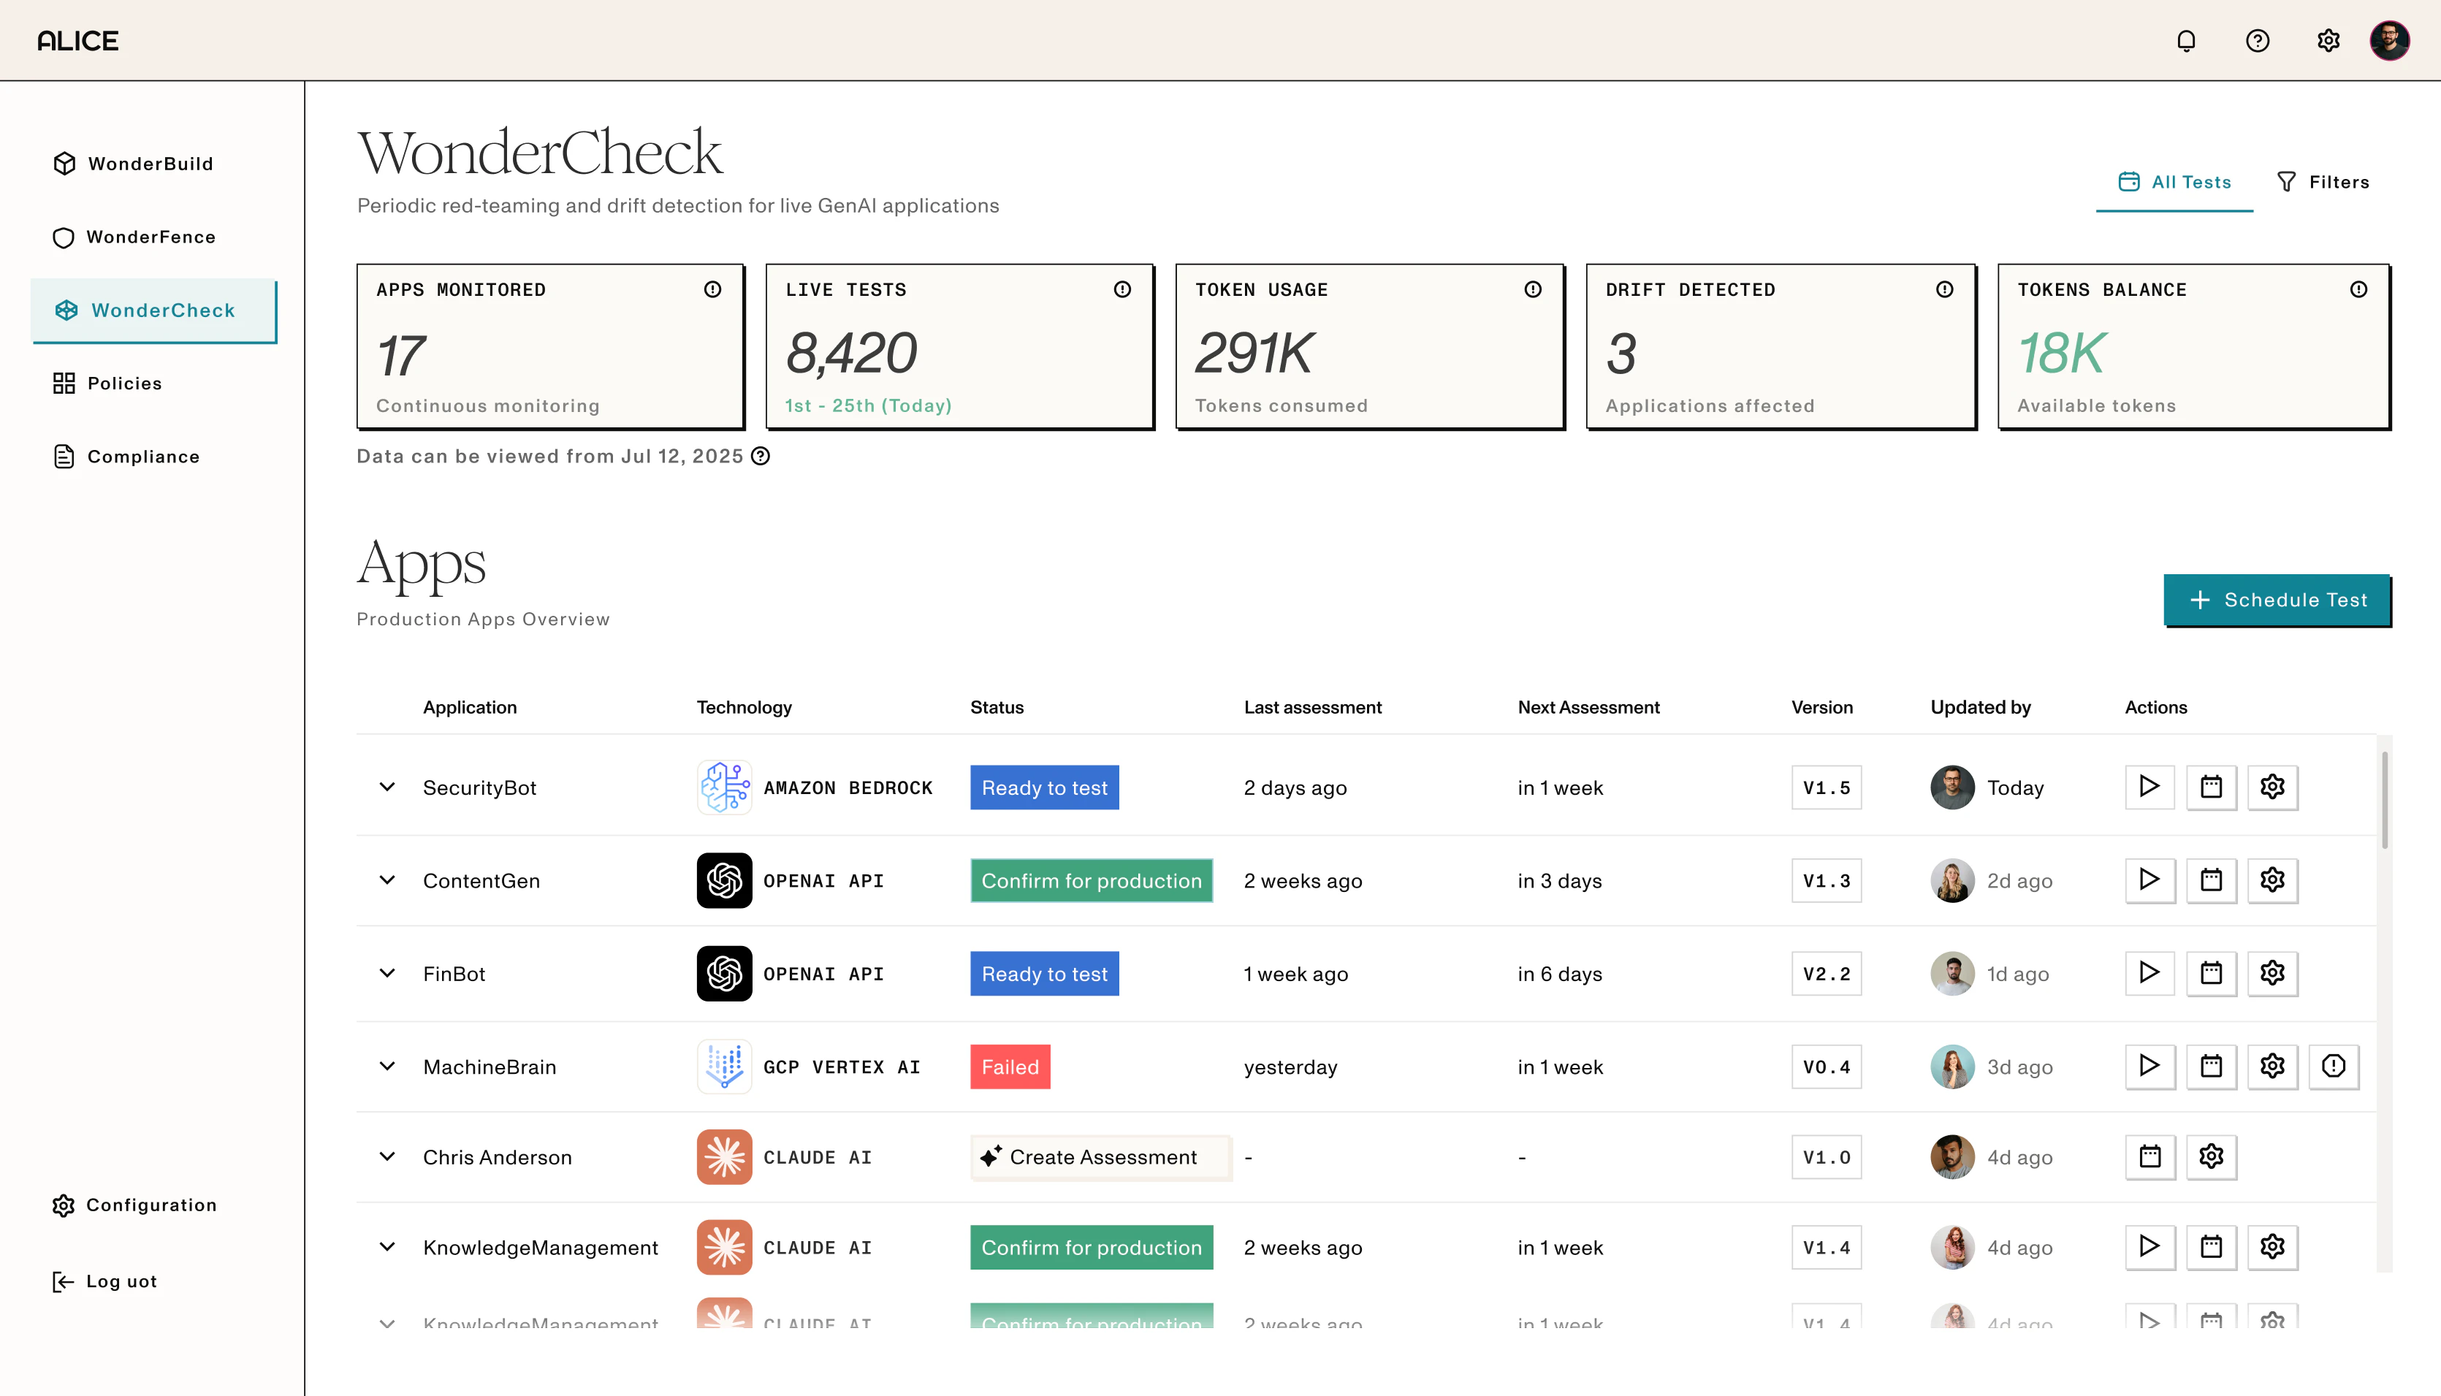2441x1396 pixels.
Task: Go to WonderFence in the sidebar
Action: click(151, 237)
